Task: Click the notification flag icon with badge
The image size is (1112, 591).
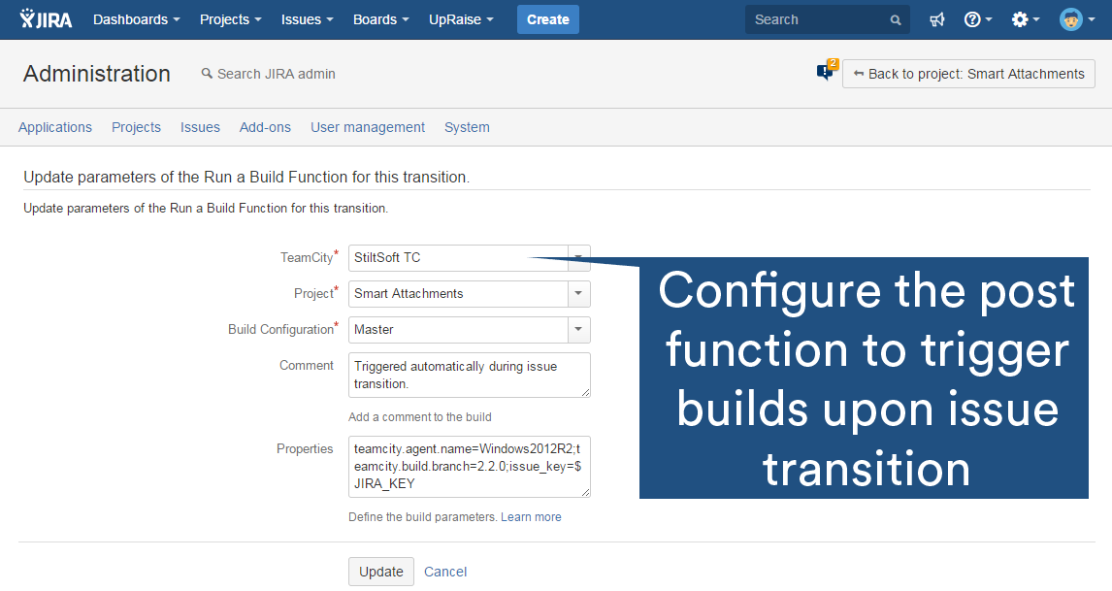Action: [x=826, y=72]
